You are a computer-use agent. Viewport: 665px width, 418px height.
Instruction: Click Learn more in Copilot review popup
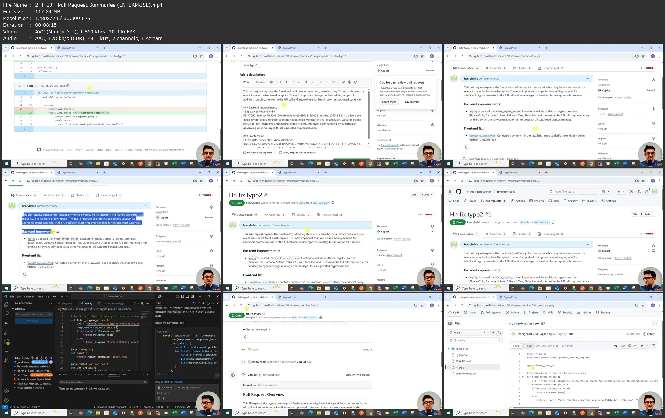tap(389, 102)
